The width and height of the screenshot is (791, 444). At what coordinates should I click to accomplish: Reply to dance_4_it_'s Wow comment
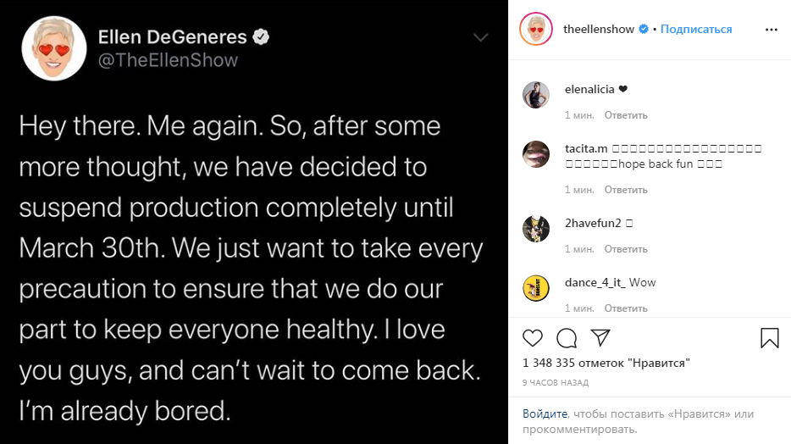point(626,308)
